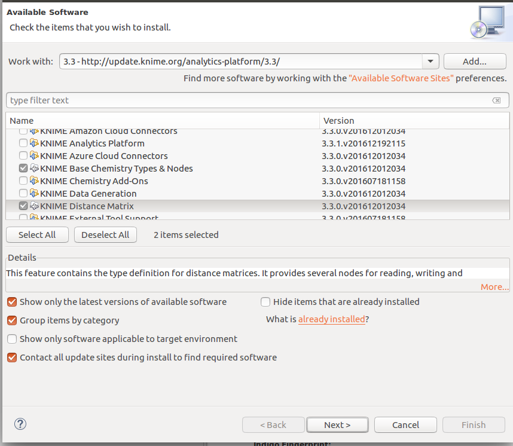This screenshot has height=446, width=513.
Task: Expand details with the More... link
Action: [494, 287]
